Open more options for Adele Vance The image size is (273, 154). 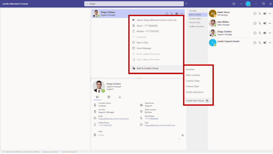coord(270,13)
